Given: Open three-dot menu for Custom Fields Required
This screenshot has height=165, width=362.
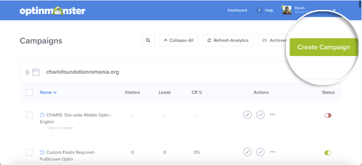Looking at the screenshot, I should tap(273, 152).
